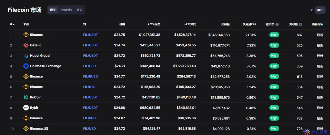Click the Gate.io exchange logo icon

(26, 45)
